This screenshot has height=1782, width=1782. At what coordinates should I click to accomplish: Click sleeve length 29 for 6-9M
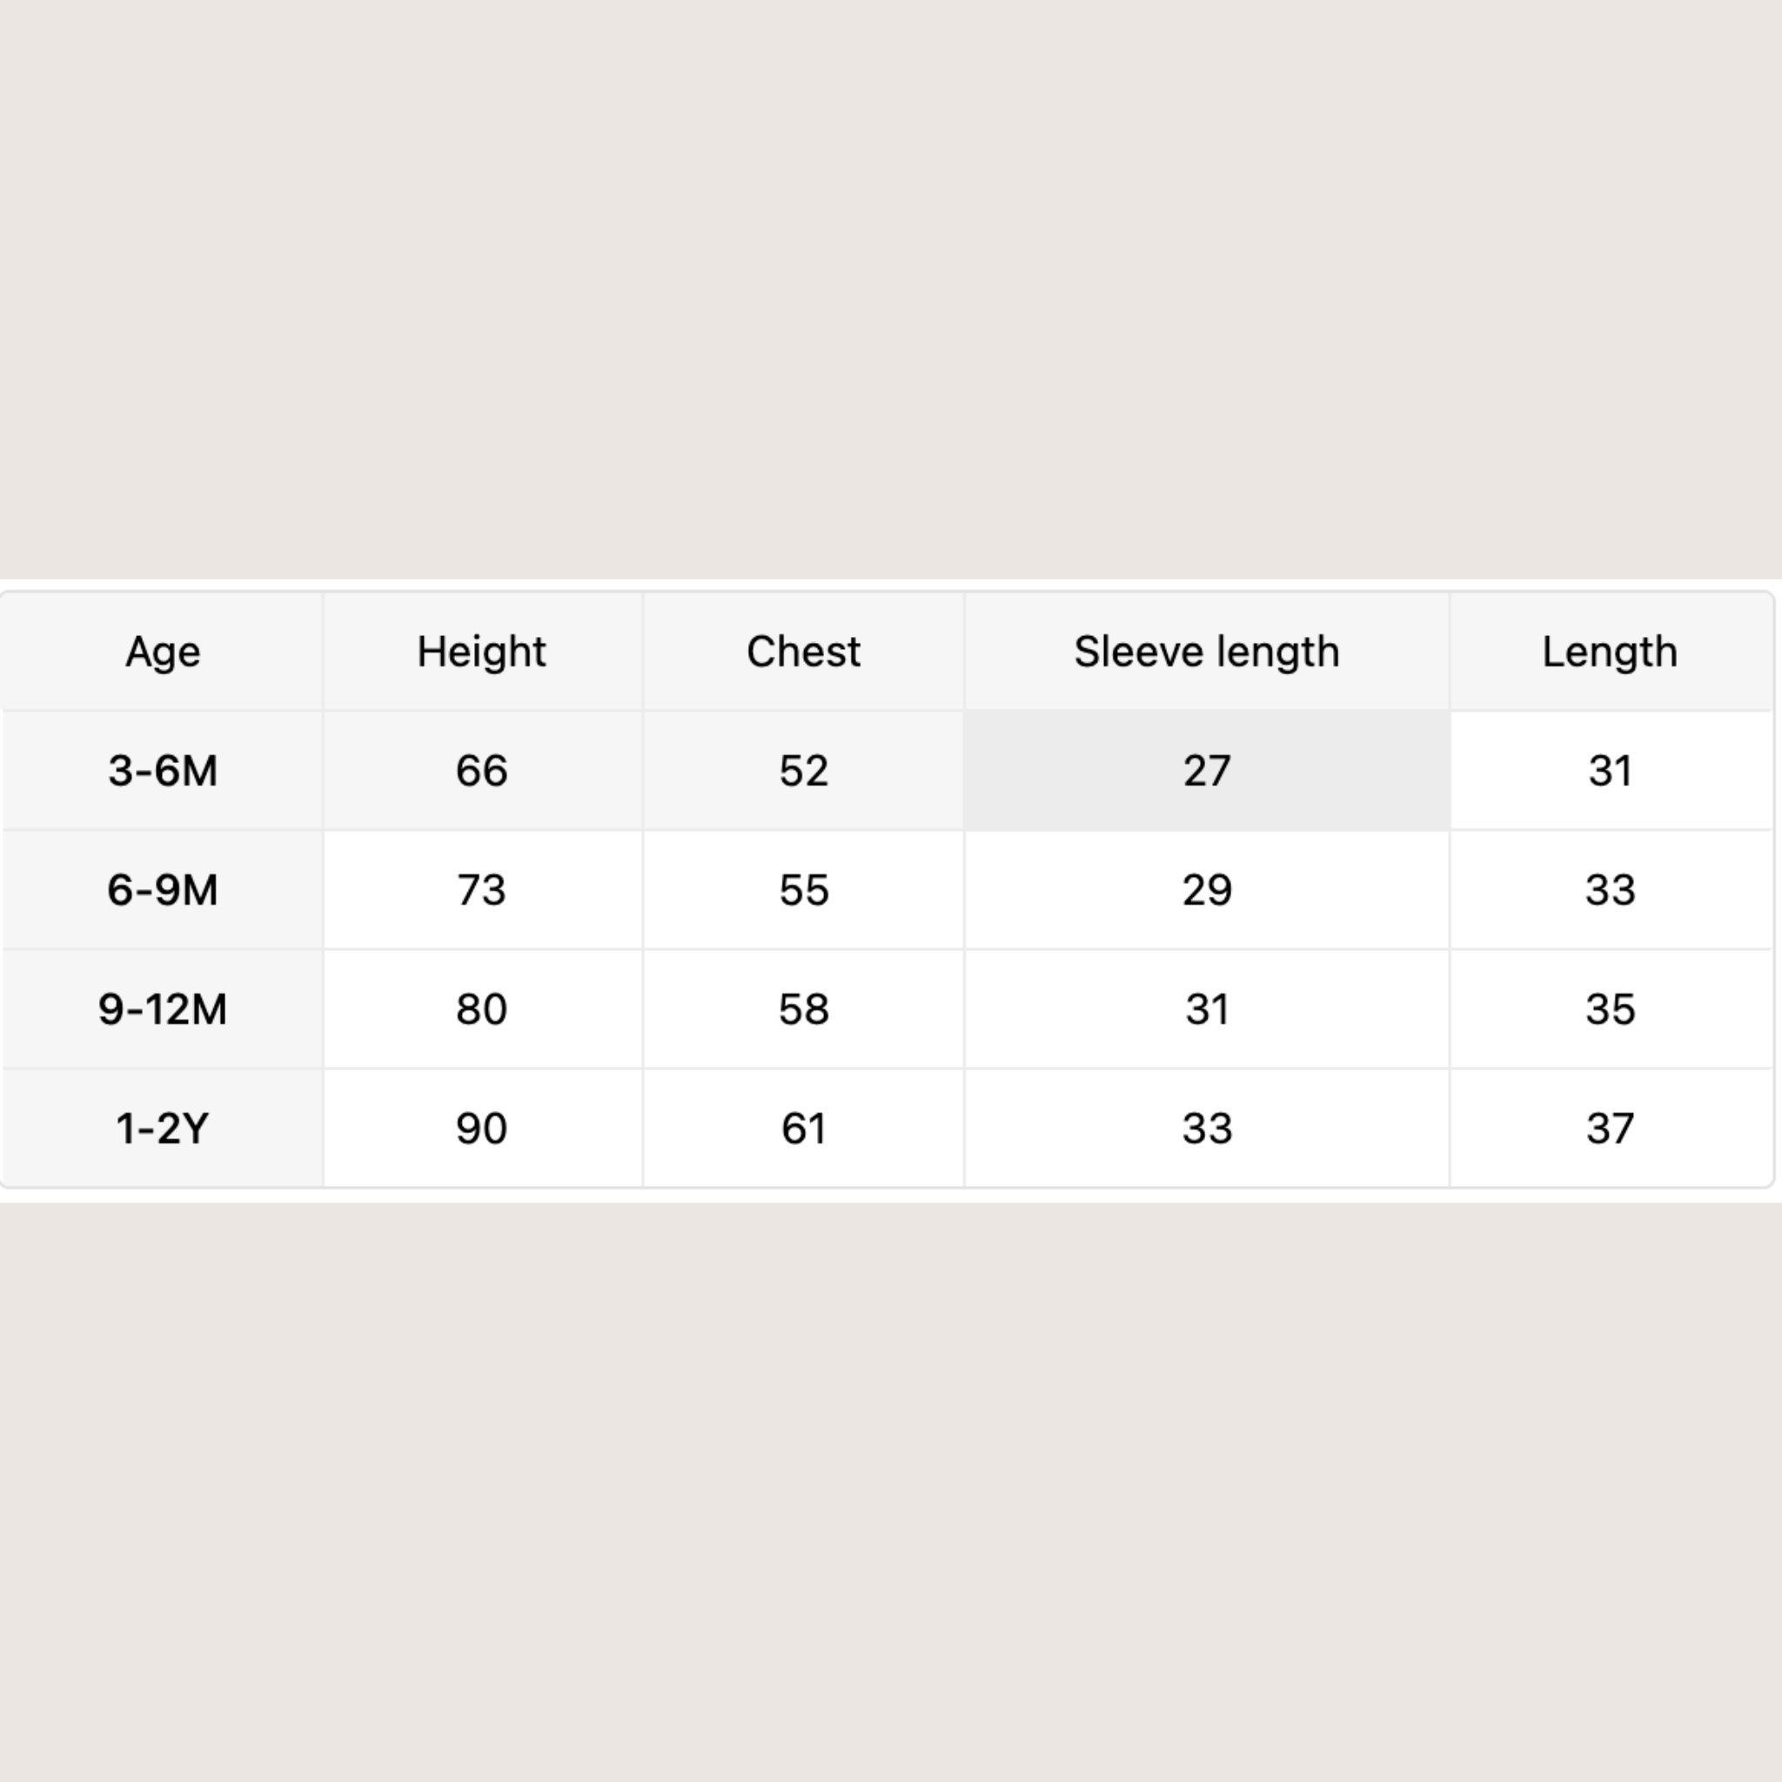coord(1207,890)
